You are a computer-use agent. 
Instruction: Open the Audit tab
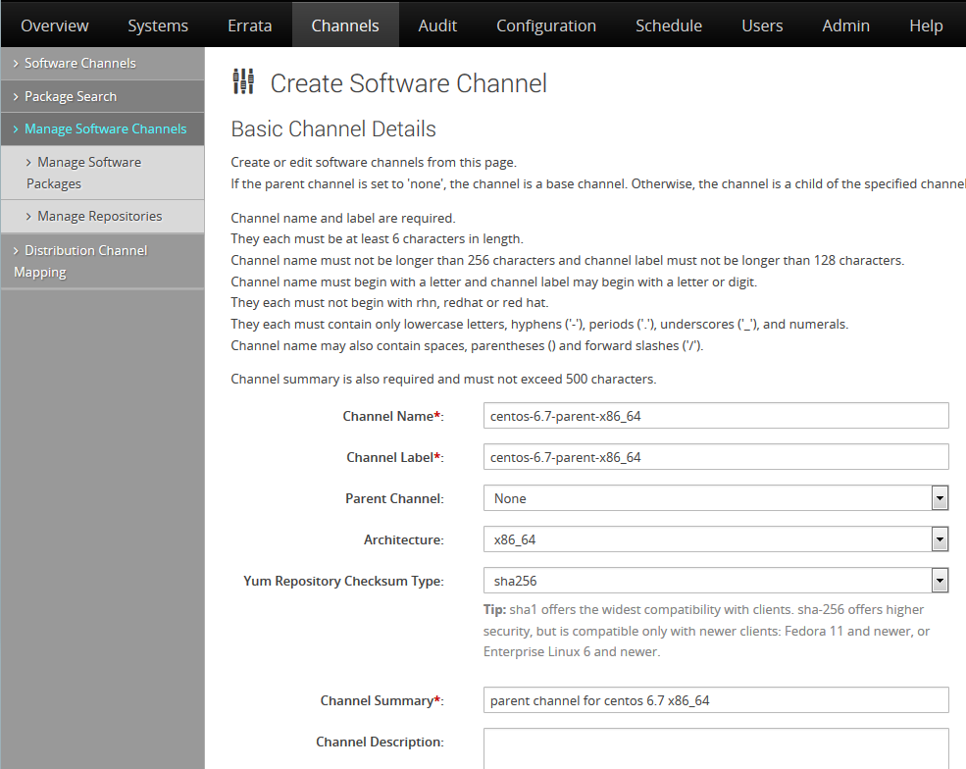tap(437, 26)
